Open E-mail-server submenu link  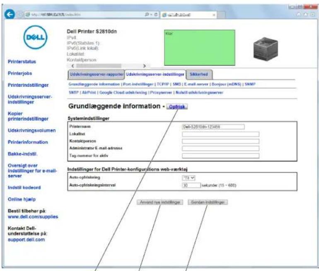pyautogui.click(x=196, y=84)
